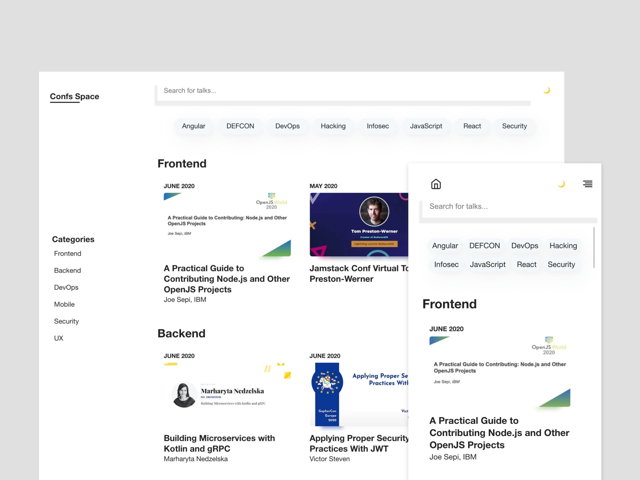Viewport: 640px width, 480px height.
Task: Click the home icon in mobile view
Action: pos(436,184)
